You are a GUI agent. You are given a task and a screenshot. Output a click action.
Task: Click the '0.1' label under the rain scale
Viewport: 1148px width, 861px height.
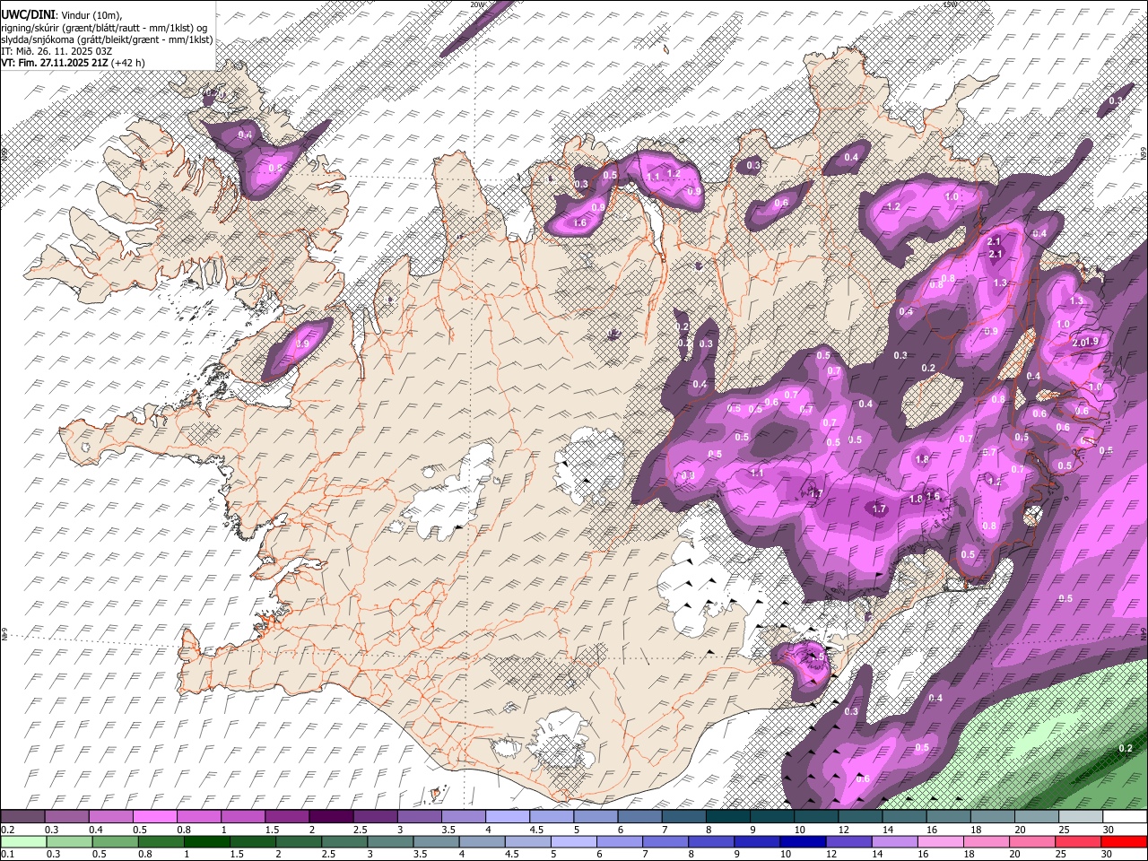tap(8, 854)
